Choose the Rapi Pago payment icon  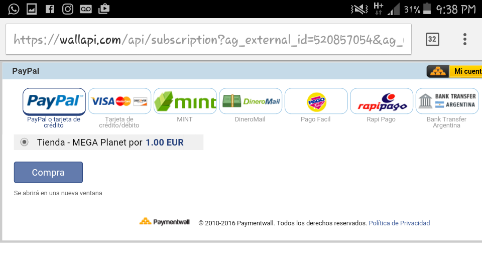coord(382,101)
